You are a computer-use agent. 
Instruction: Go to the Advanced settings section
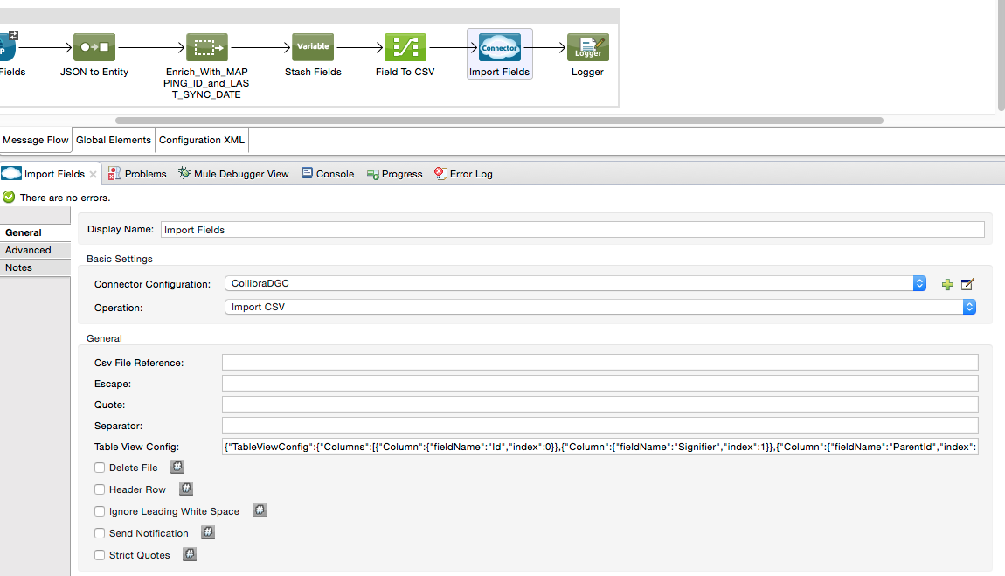(28, 250)
